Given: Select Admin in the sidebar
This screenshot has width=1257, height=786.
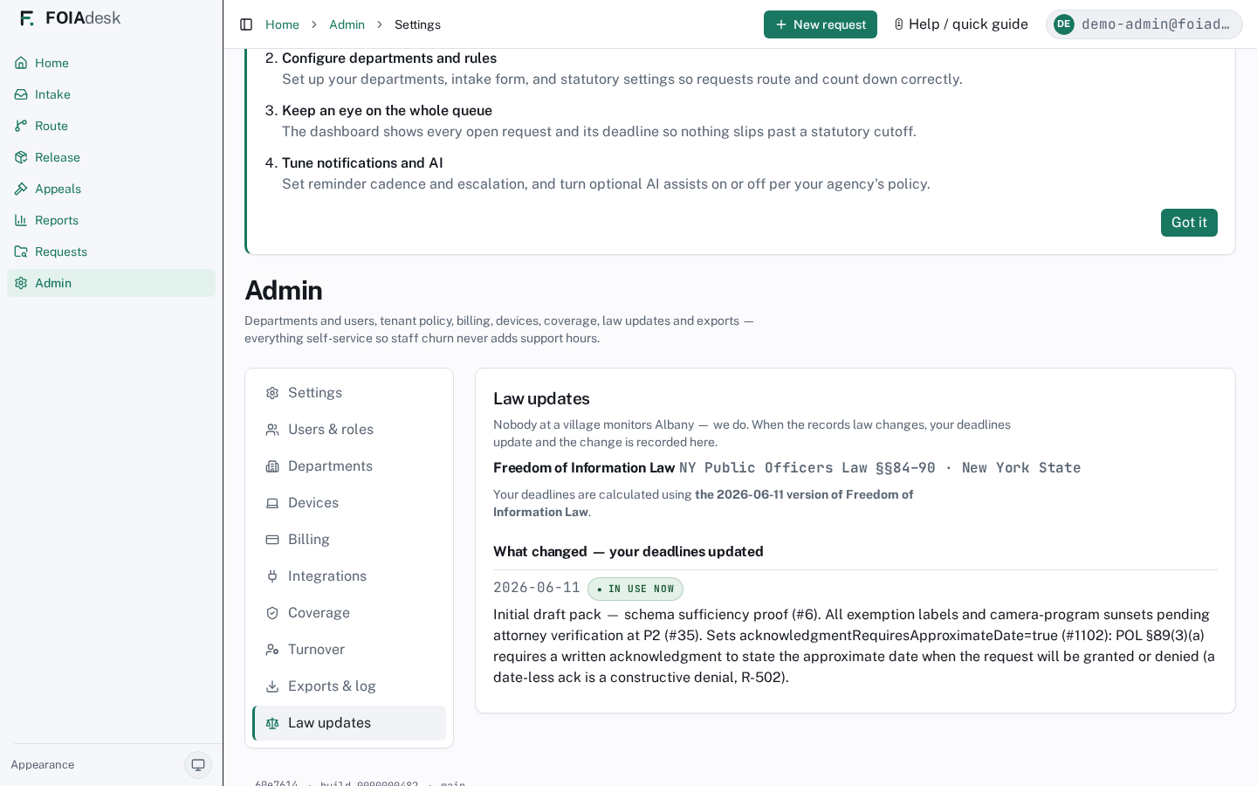Looking at the screenshot, I should point(111,283).
